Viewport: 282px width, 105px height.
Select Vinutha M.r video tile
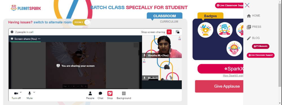click(162, 47)
